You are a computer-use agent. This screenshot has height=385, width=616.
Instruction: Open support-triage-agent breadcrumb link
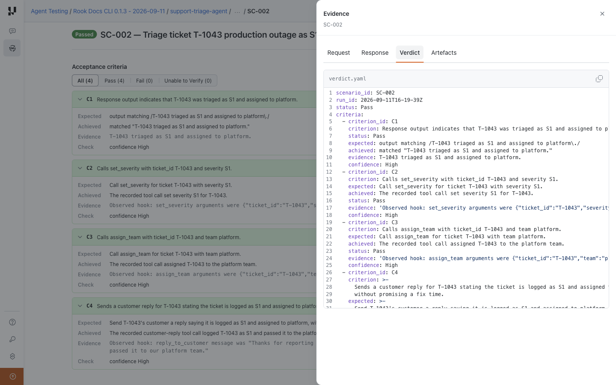click(x=198, y=11)
